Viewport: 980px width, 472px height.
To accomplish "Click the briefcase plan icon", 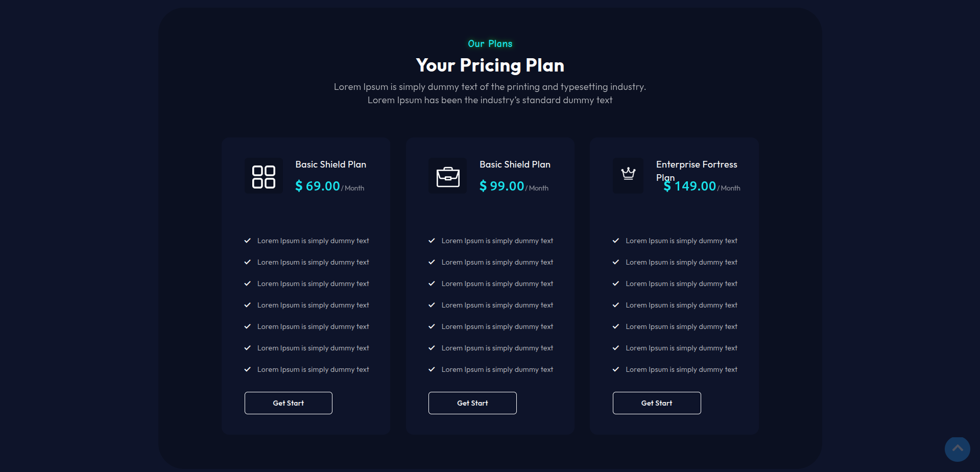I will 448,177.
